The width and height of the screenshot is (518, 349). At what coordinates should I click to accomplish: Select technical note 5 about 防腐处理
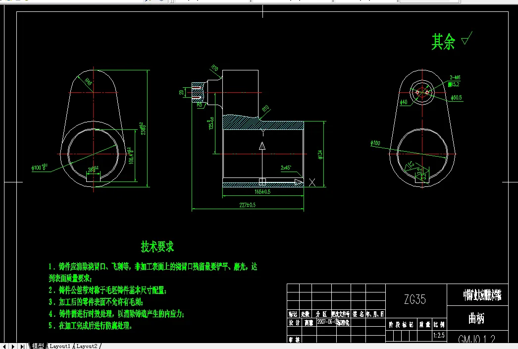[x=90, y=326]
